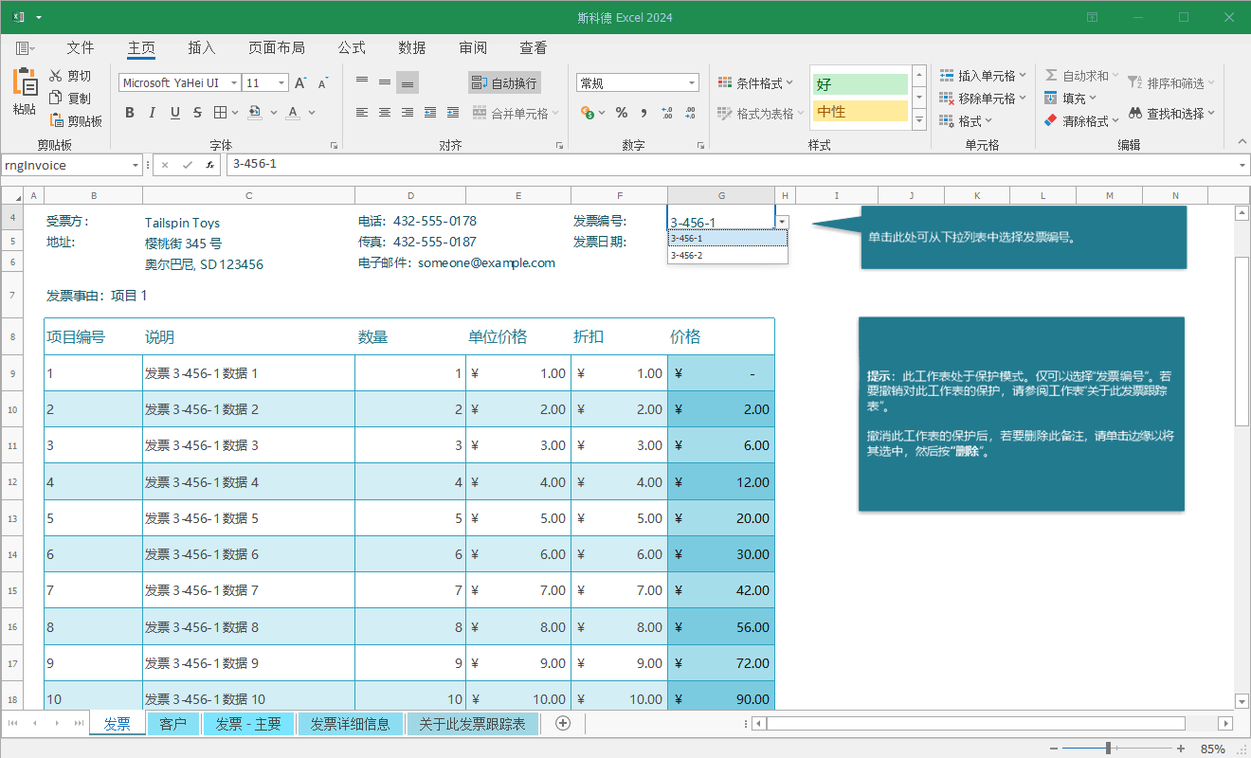Align text left
Image resolution: width=1251 pixels, height=758 pixels.
pos(362,113)
